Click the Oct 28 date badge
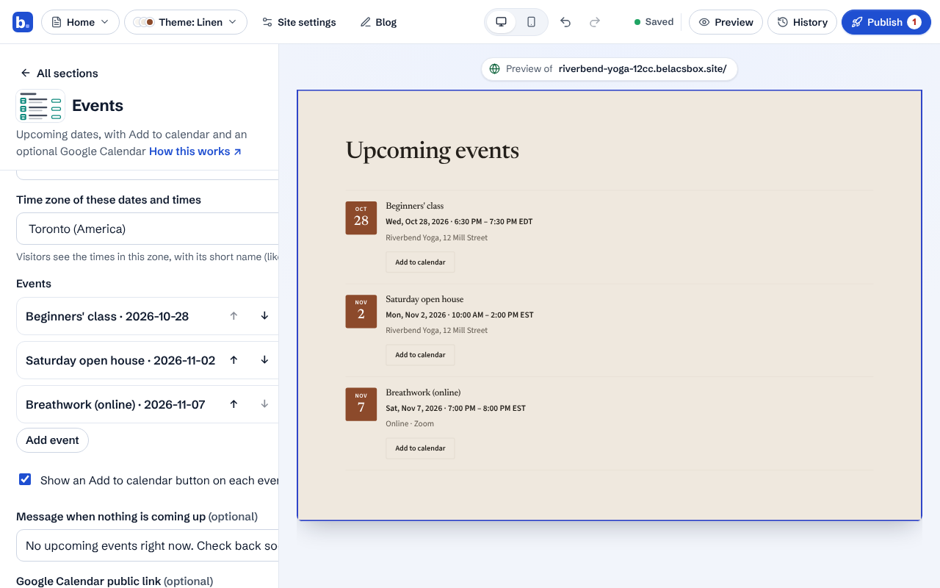The image size is (940, 588). point(361,218)
